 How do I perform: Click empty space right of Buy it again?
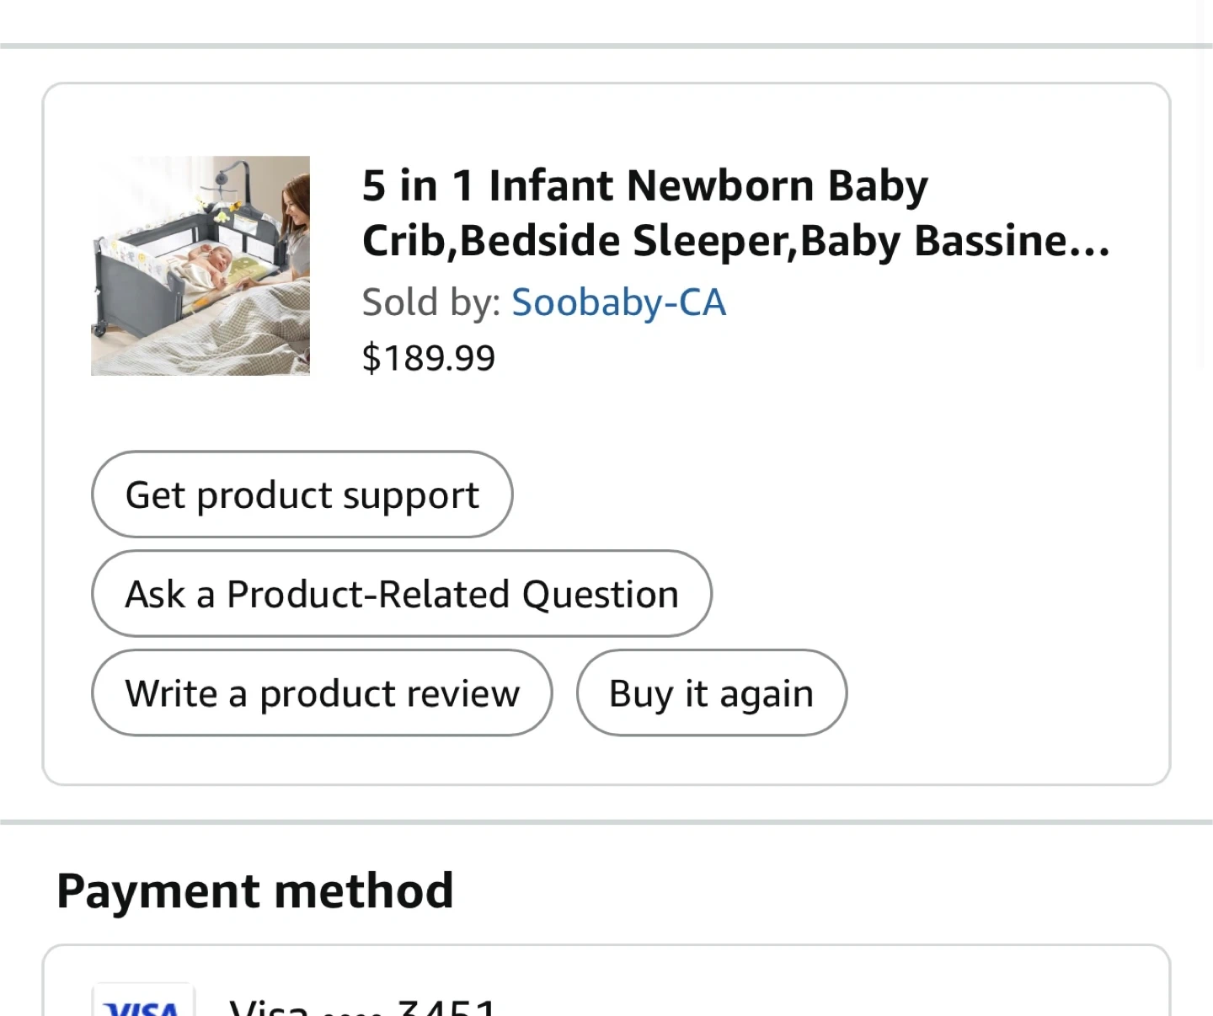pyautogui.click(x=1002, y=693)
